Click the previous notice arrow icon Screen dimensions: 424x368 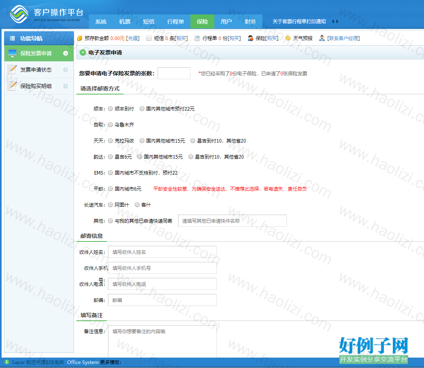[x=333, y=21]
